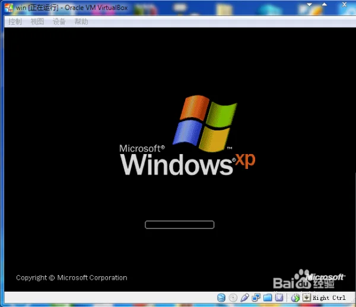Click the Windows XP flag logo

(205, 123)
